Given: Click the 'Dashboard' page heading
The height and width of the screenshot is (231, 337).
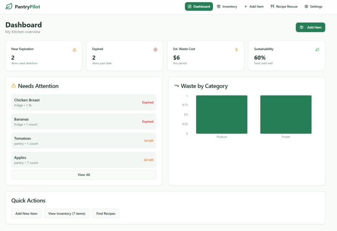Looking at the screenshot, I should pos(24,25).
